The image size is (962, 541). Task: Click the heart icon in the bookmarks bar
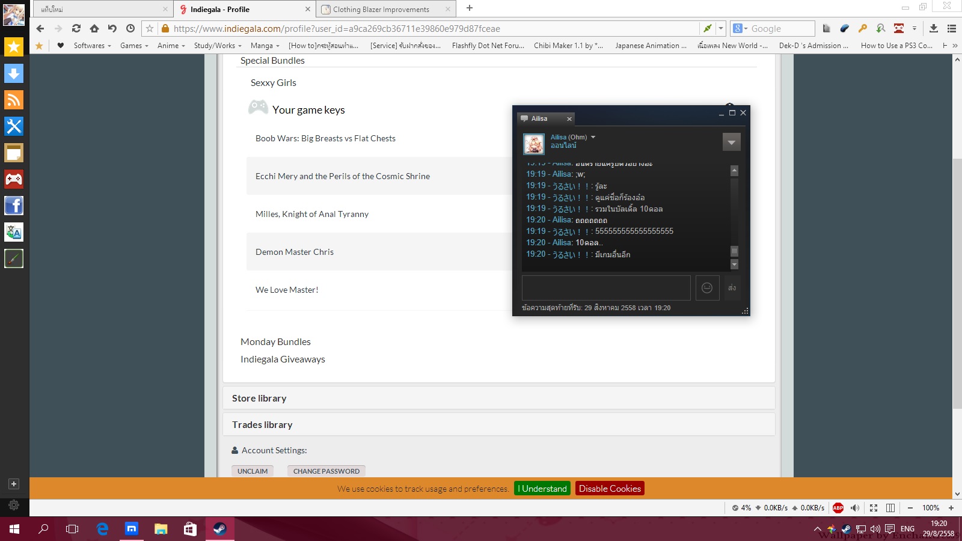pos(60,45)
